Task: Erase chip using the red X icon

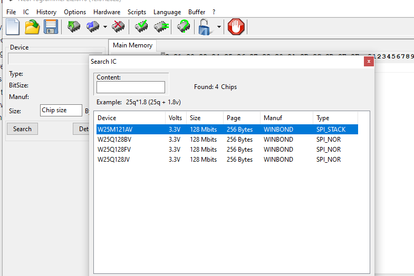Action: 118,26
